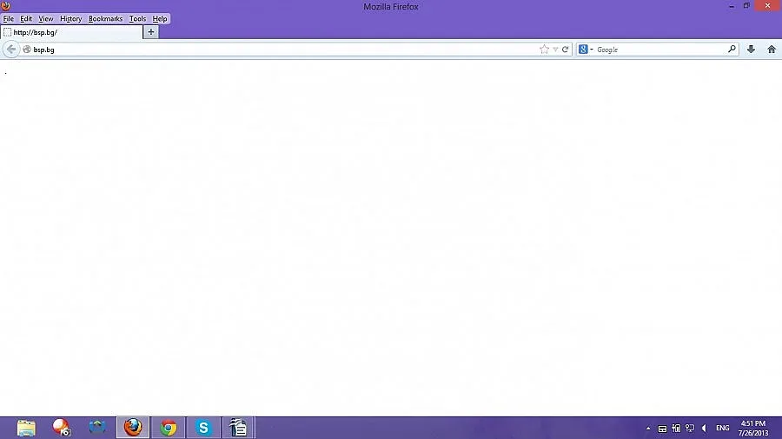This screenshot has height=439, width=782.
Task: Open the Downloads arrow button
Action: [x=752, y=50]
